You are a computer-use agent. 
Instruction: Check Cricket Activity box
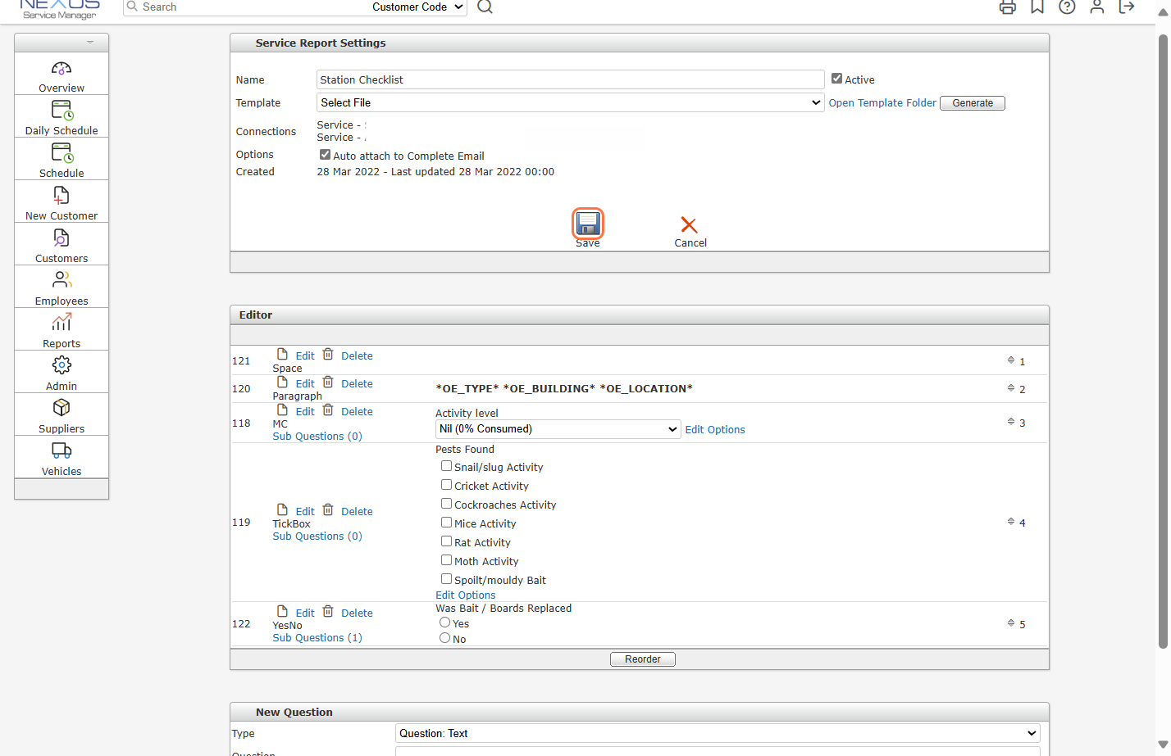point(446,484)
